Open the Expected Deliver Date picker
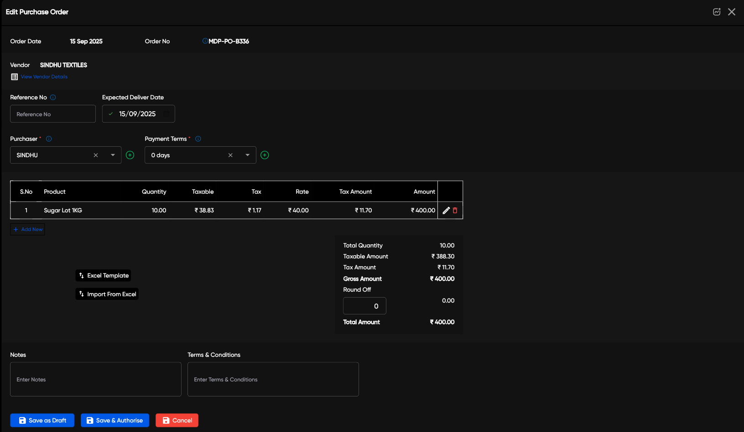Viewport: 744px width, 432px height. pyautogui.click(x=166, y=114)
